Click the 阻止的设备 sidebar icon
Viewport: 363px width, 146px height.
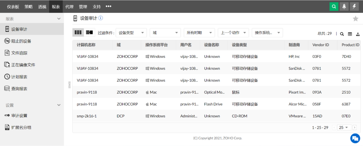[x=7, y=41]
